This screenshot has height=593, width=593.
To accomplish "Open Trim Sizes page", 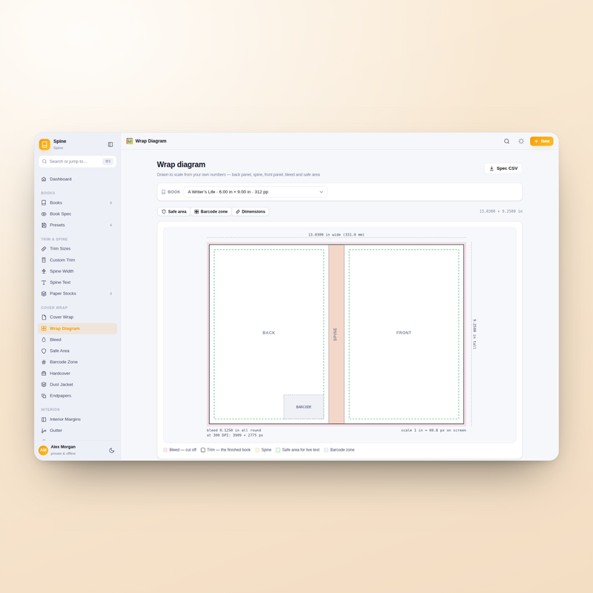I will pyautogui.click(x=78, y=248).
